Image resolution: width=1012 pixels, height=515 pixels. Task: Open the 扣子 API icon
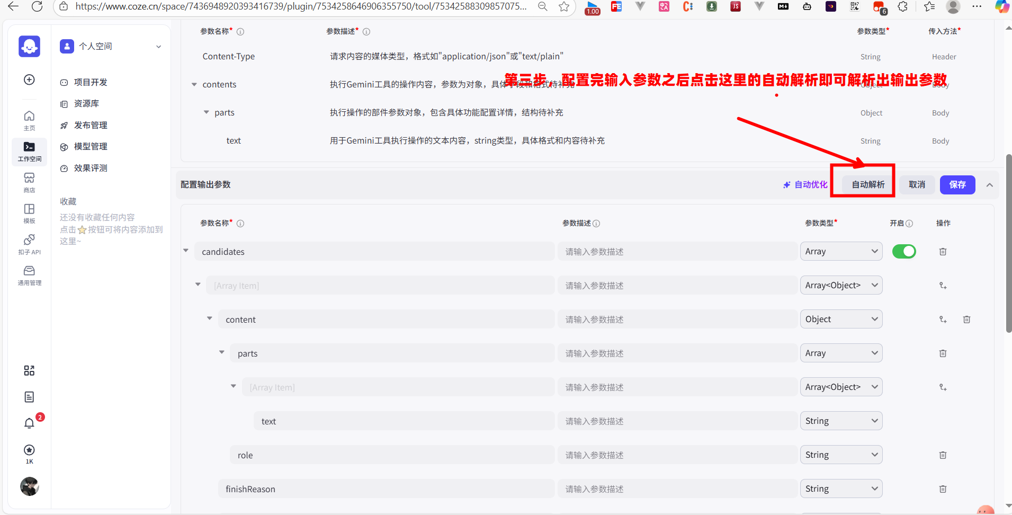(x=29, y=244)
